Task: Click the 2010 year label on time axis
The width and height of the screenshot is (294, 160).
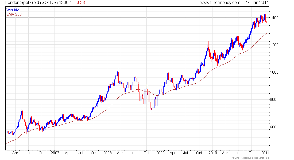Action: (213, 153)
